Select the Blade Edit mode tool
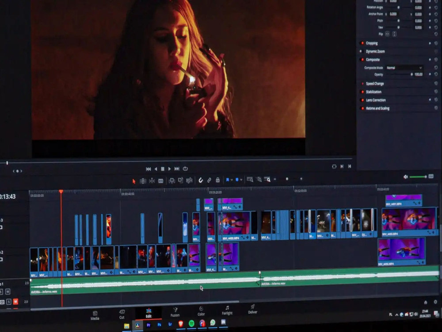The image size is (442, 332). point(161,181)
